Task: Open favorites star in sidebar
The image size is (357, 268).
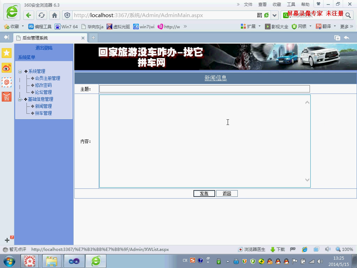Action: [7, 53]
